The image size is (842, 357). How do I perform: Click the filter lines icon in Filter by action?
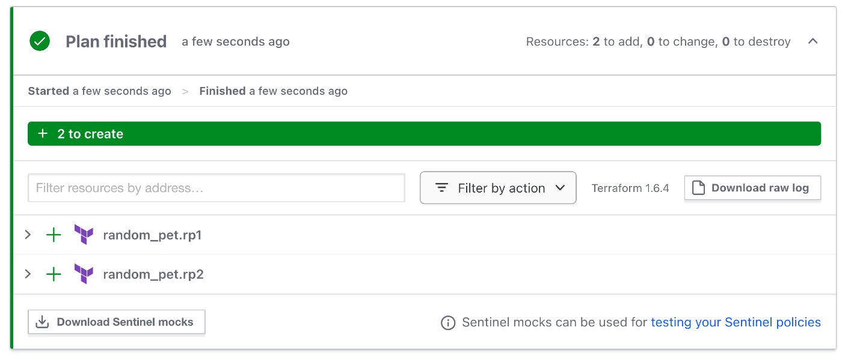coord(441,188)
